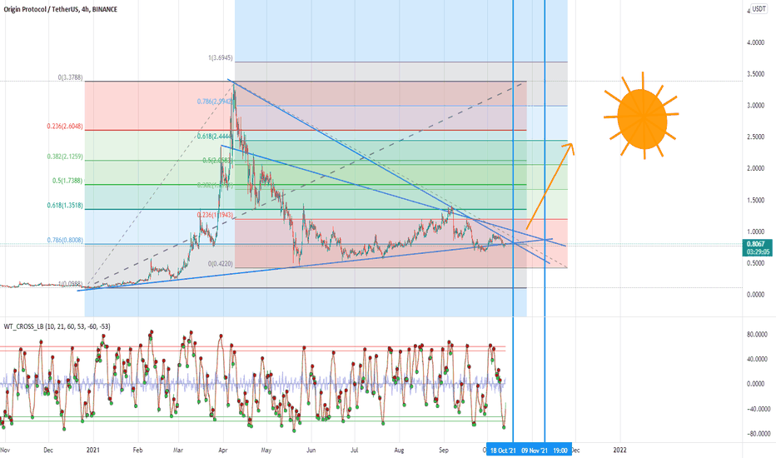This screenshot has height=458, width=776.
Task: Select the WT_CROSS_LB indicator legend label
Action: tap(57, 326)
